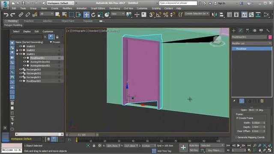Open the scene explorer Display menu
Image resolution: width=274 pixels, height=154 pixels.
click(x=27, y=31)
